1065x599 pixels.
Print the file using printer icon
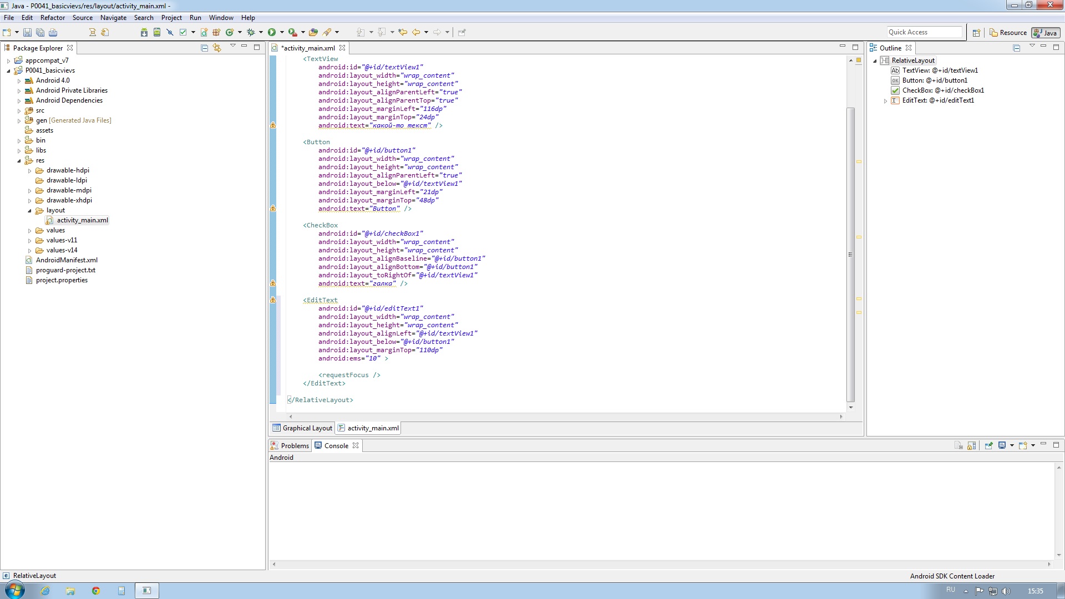click(53, 32)
